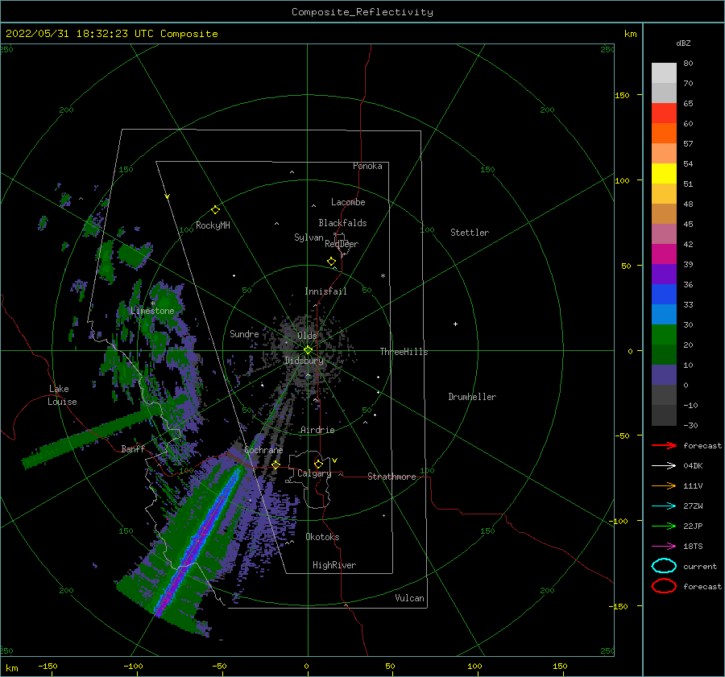The image size is (725, 677).
Task: Click the Lacombe city label
Action: 348,202
